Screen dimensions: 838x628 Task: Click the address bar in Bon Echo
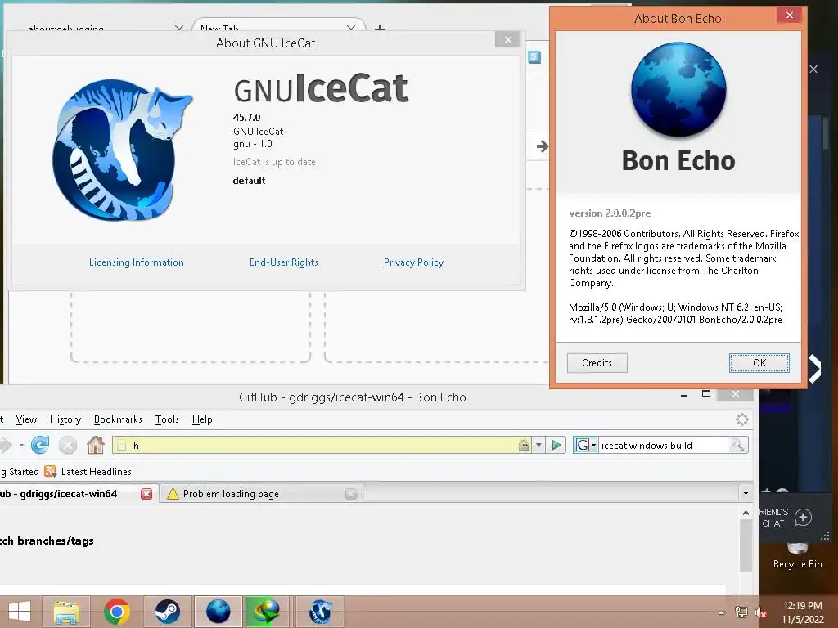[322, 445]
